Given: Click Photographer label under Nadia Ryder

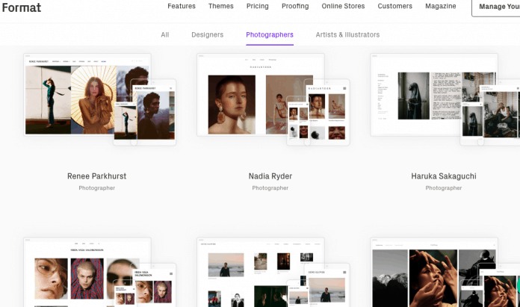Looking at the screenshot, I should 270,188.
